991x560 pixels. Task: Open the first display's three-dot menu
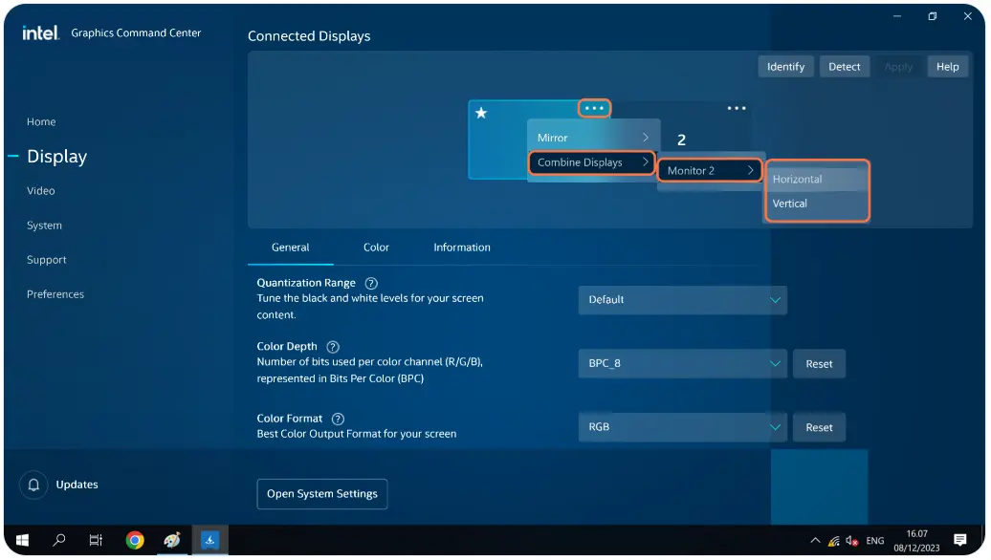[x=594, y=108]
